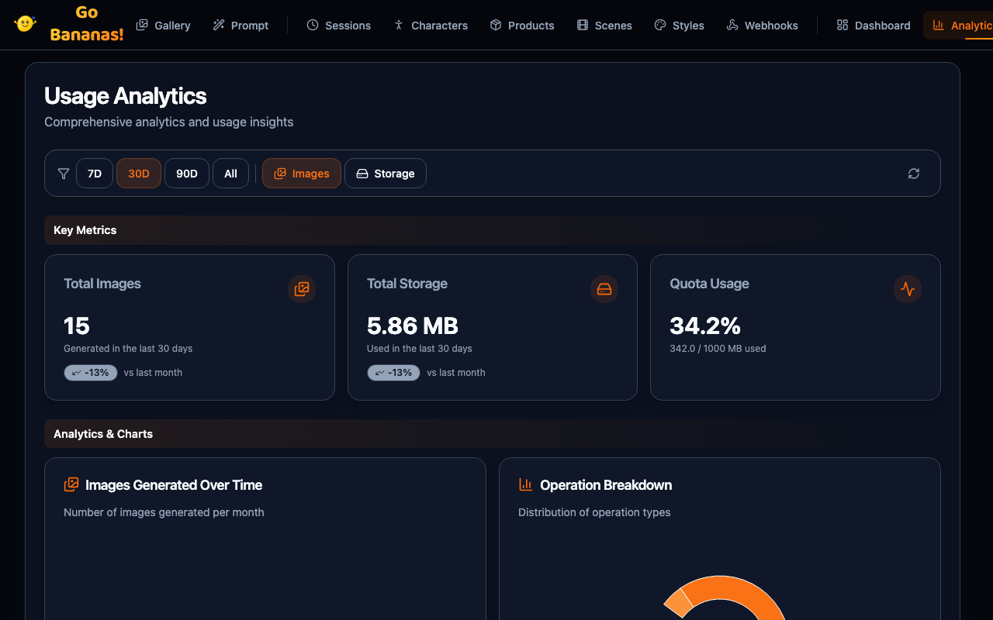Click the Characters figure icon
The image size is (993, 620).
(x=399, y=25)
